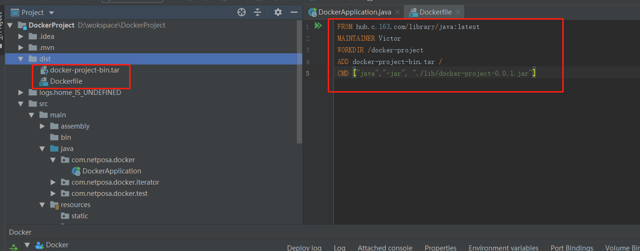Open the Deploy log tab
The image size is (640, 251).
point(304,248)
